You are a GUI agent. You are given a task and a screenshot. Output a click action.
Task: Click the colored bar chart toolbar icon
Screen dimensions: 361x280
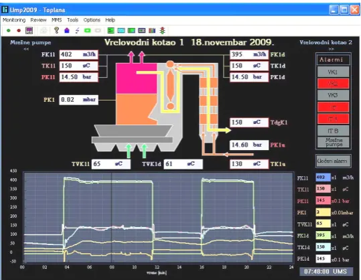click(152, 30)
